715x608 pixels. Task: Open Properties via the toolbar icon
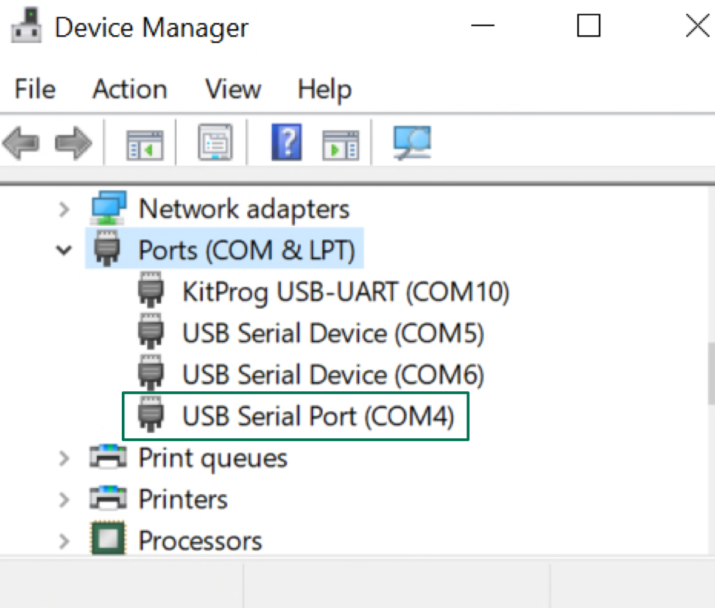point(214,142)
